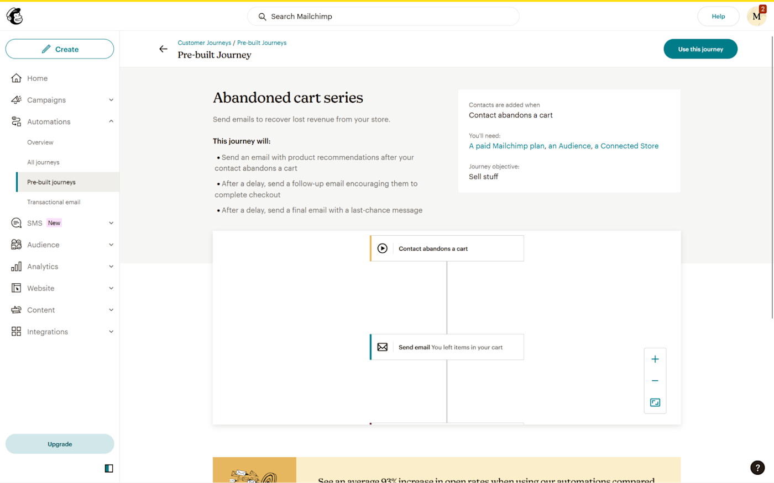
Task: Open the help question mark bubble
Action: pos(757,468)
